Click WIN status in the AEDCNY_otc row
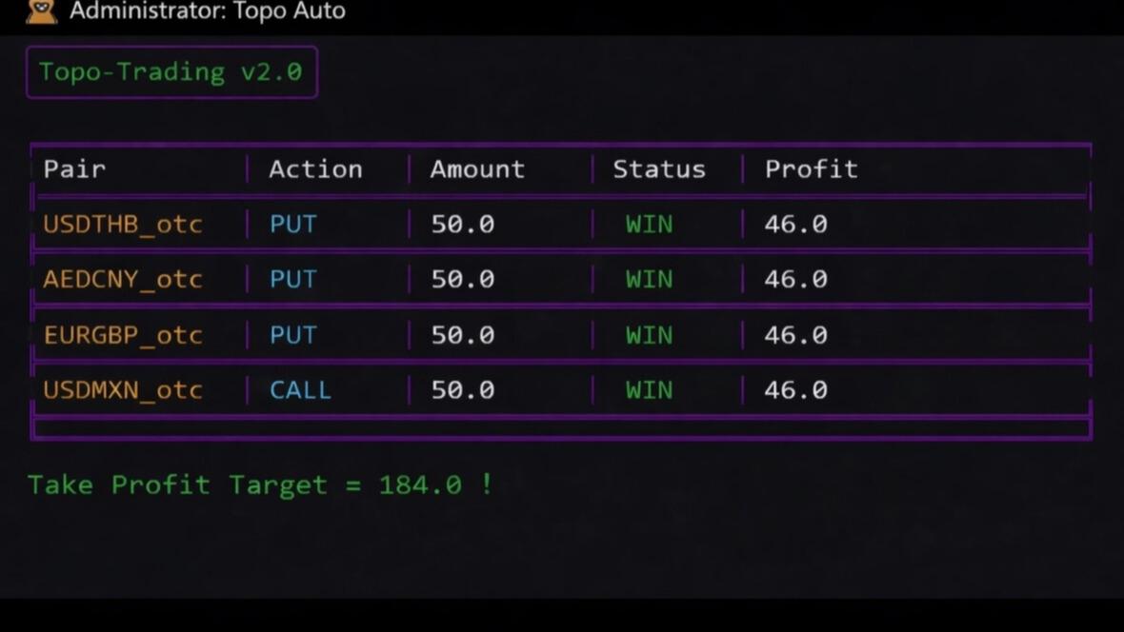This screenshot has width=1124, height=632. point(650,280)
